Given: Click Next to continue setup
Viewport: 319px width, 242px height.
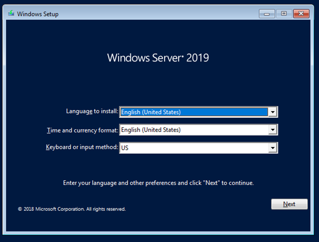Looking at the screenshot, I should (289, 204).
